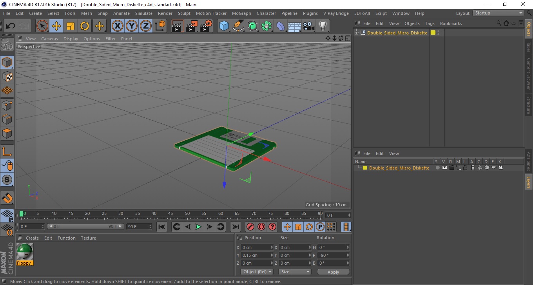Toggle parameter keyframe recording
The image size is (533, 285).
(320, 227)
